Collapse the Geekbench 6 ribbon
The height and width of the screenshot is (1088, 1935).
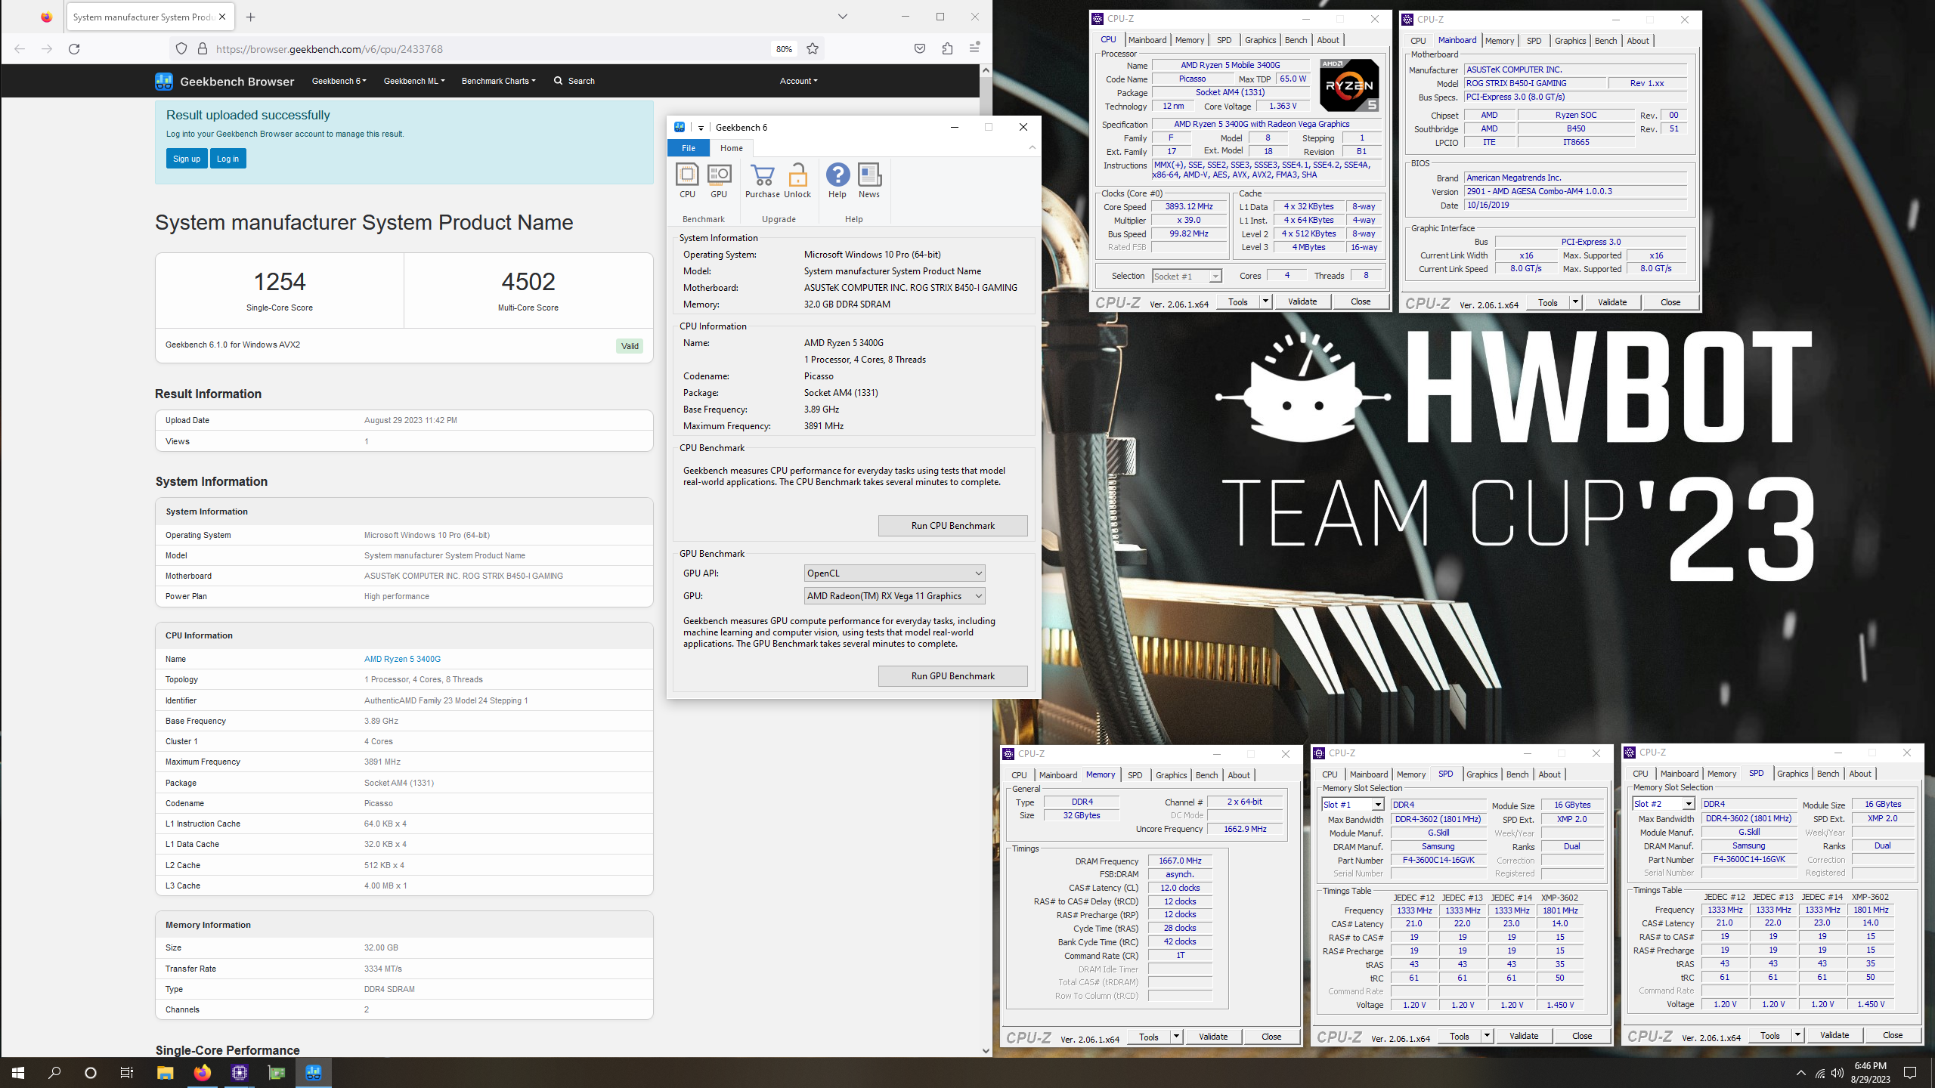1032,148
